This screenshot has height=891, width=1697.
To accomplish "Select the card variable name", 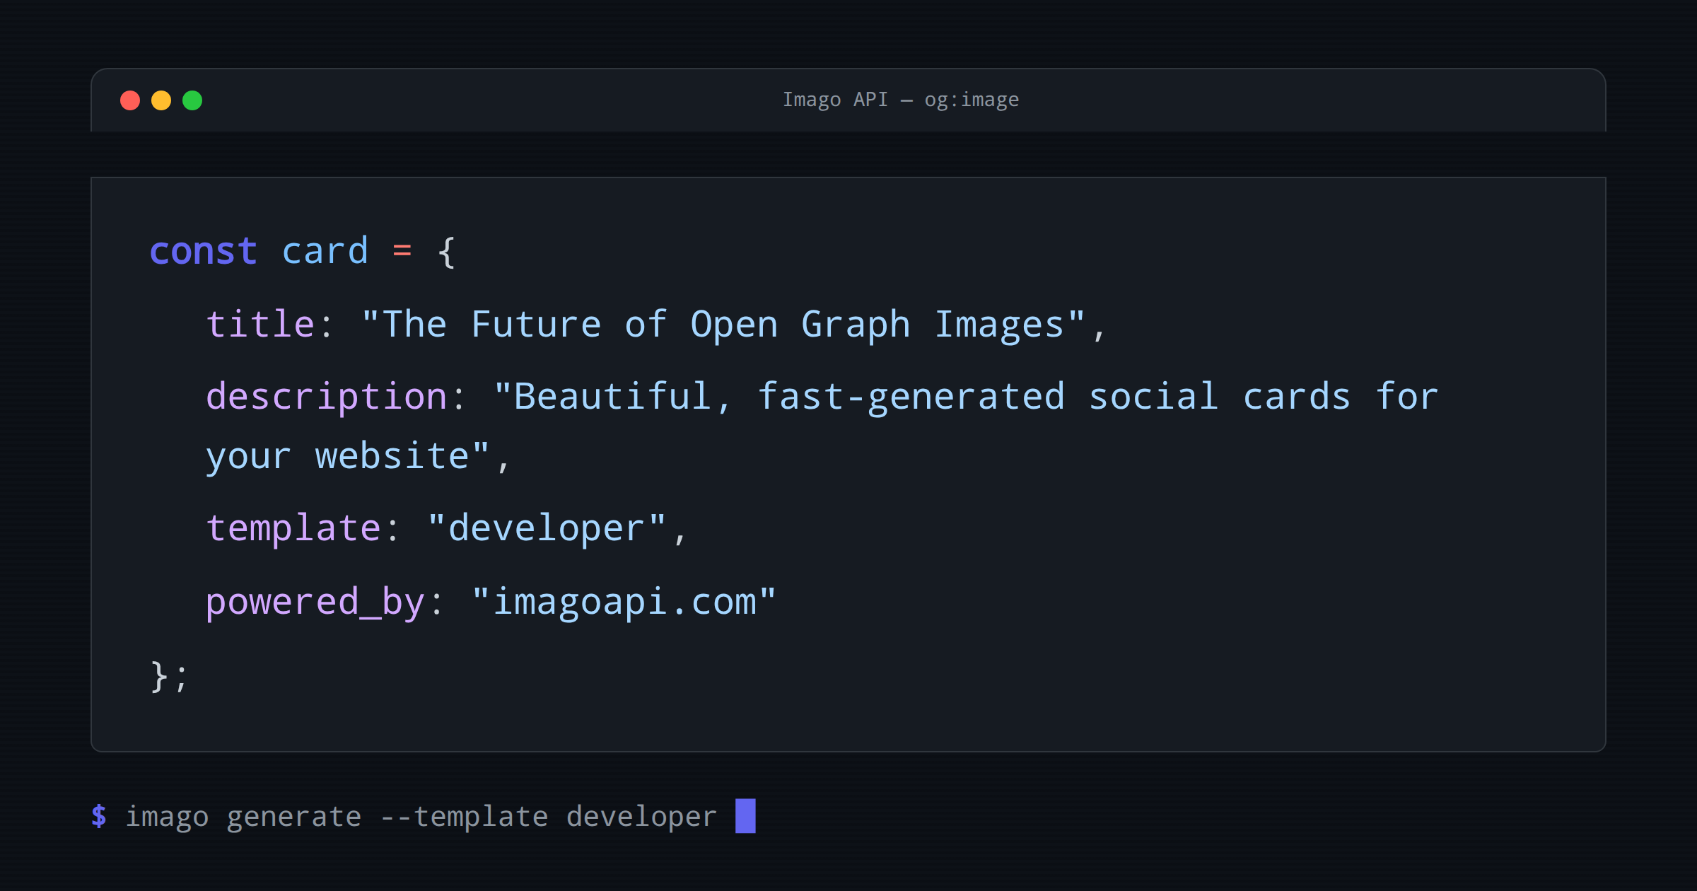I will pyautogui.click(x=325, y=250).
